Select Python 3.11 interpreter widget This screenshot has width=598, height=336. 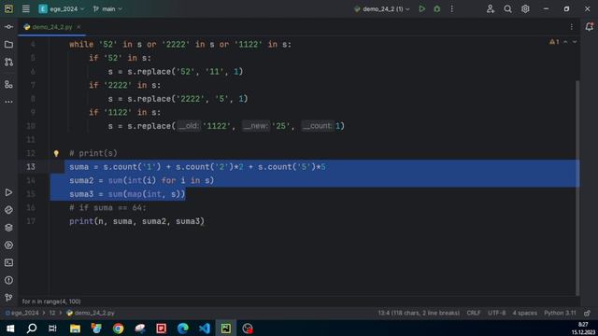pos(560,313)
